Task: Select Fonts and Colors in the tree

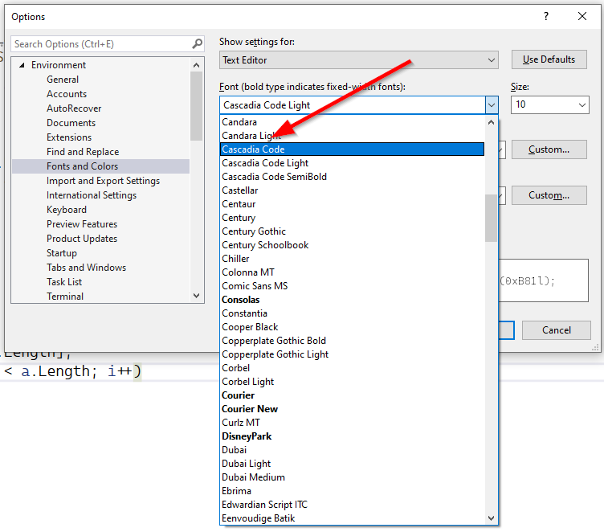Action: pyautogui.click(x=101, y=166)
